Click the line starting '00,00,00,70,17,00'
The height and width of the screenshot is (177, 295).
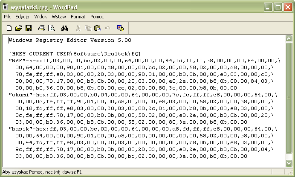pyautogui.click(x=145, y=81)
